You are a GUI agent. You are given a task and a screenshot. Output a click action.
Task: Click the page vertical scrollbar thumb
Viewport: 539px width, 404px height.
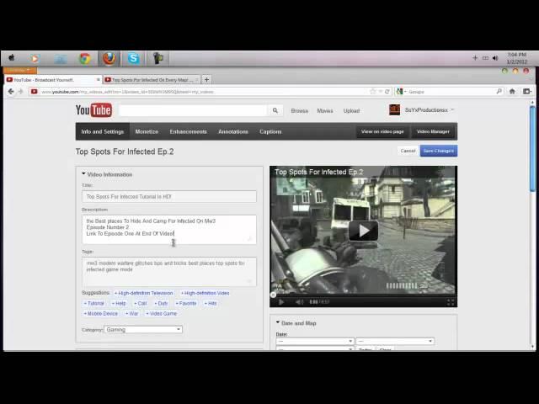point(532,148)
